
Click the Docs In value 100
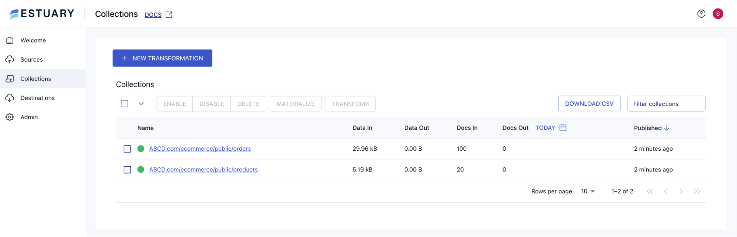[x=462, y=149]
